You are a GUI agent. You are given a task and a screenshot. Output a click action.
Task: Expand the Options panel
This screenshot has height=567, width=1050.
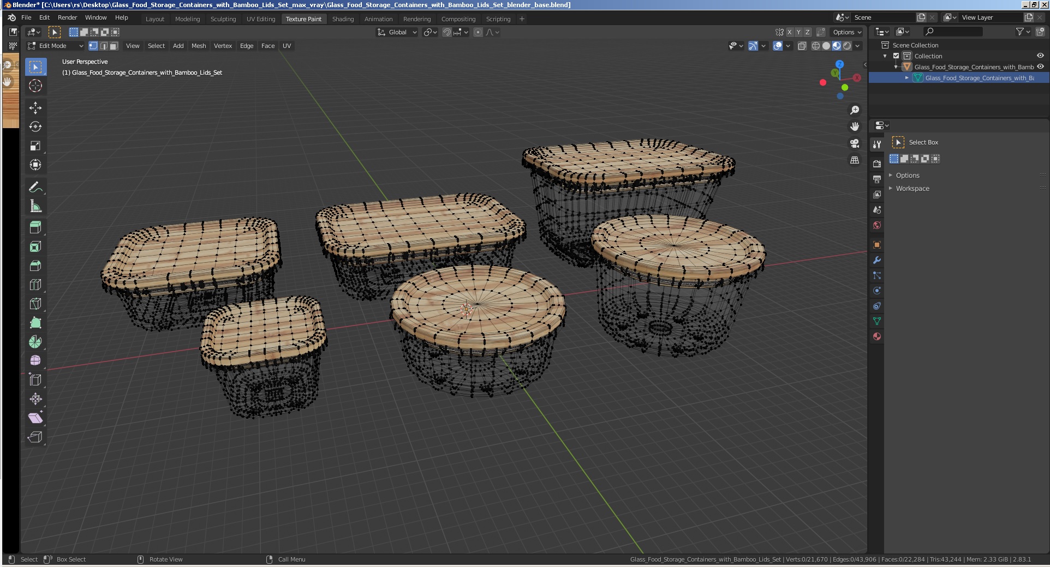tap(908, 176)
